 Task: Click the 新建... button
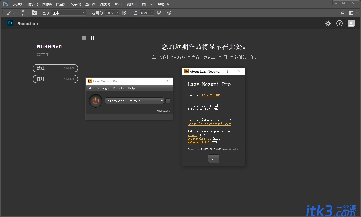[55, 68]
